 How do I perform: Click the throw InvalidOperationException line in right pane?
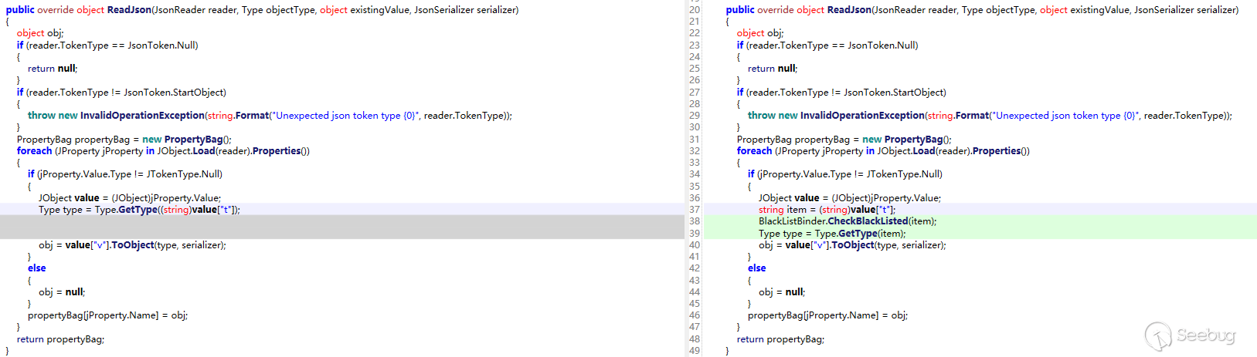990,116
